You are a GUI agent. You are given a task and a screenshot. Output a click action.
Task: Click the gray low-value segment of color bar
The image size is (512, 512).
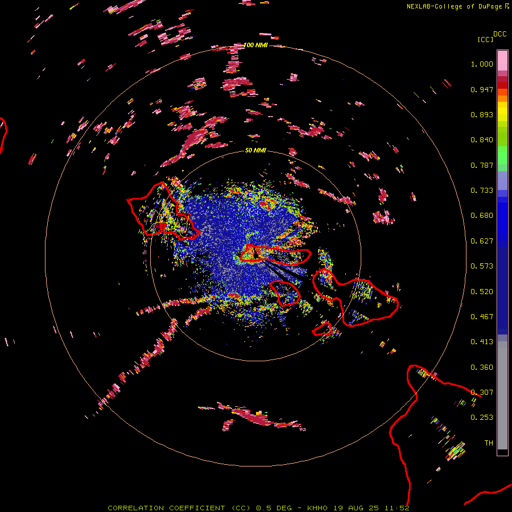pyautogui.click(x=502, y=395)
